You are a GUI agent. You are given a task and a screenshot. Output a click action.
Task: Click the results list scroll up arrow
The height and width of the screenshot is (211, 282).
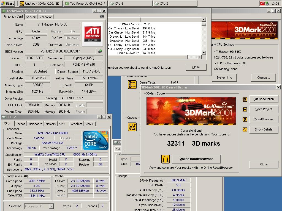204,20
